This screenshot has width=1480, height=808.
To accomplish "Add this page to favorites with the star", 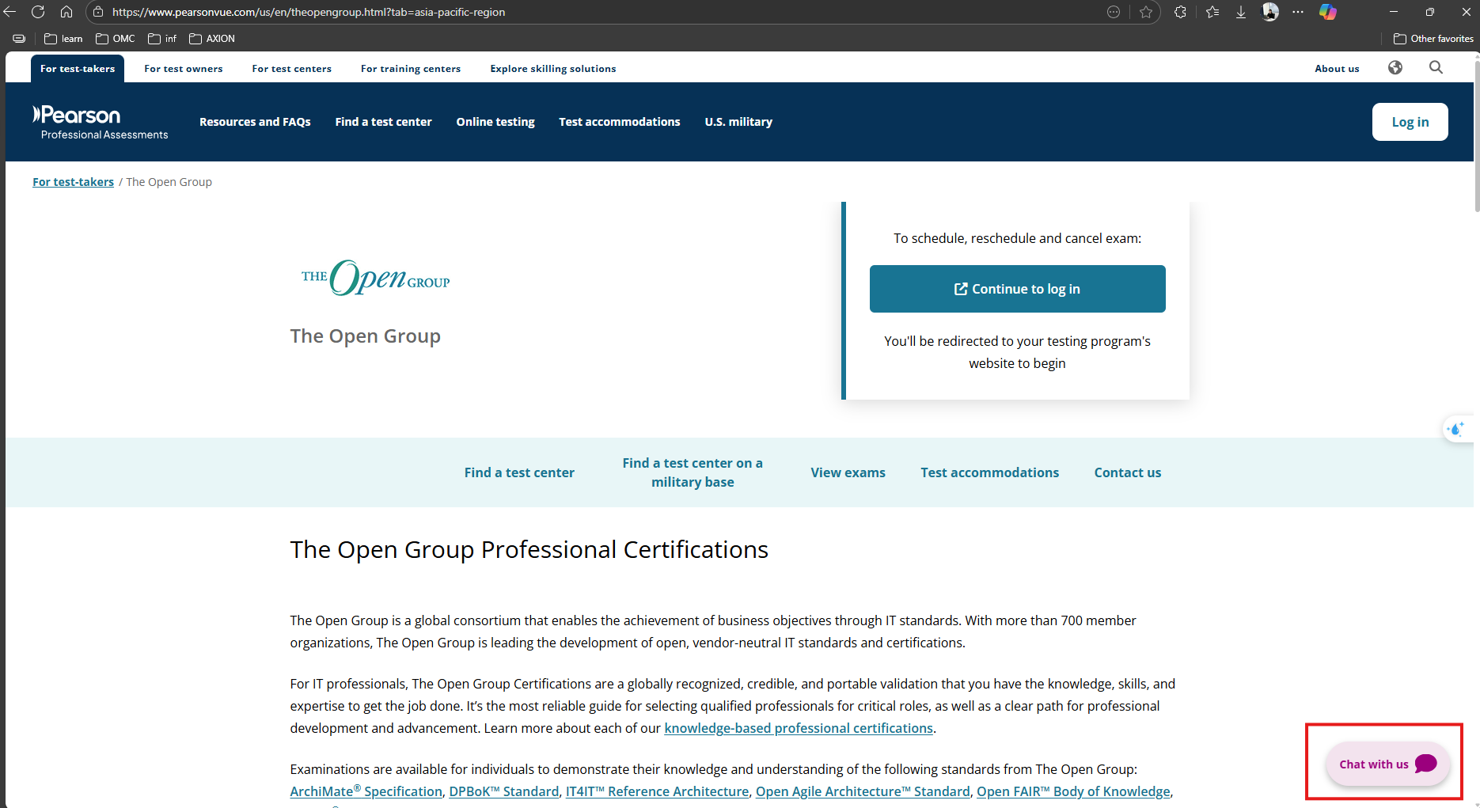I will coord(1146,12).
